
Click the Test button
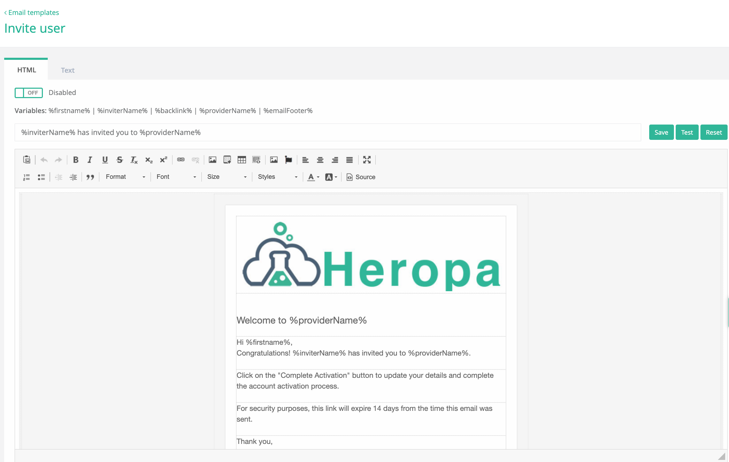pyautogui.click(x=687, y=132)
